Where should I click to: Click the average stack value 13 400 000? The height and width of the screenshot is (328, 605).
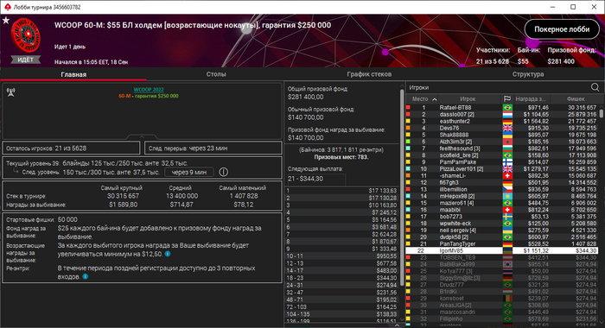pyautogui.click(x=181, y=196)
